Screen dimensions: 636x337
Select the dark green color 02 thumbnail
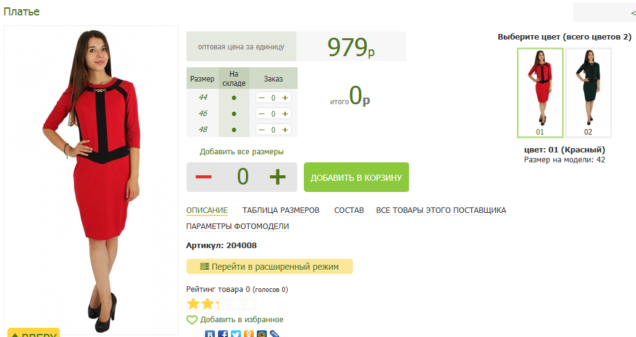click(x=588, y=93)
